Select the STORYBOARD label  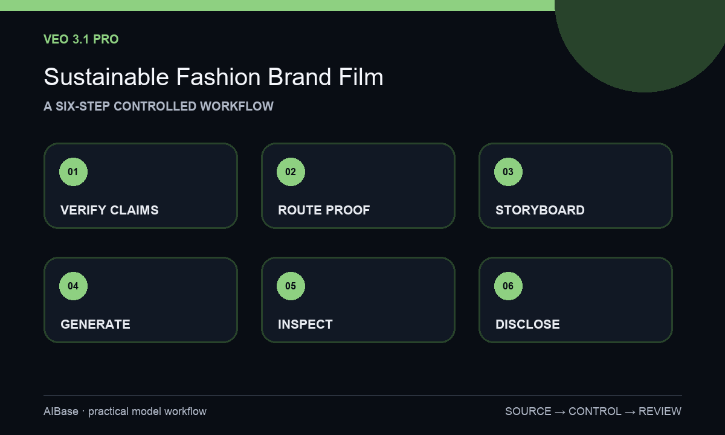(540, 210)
